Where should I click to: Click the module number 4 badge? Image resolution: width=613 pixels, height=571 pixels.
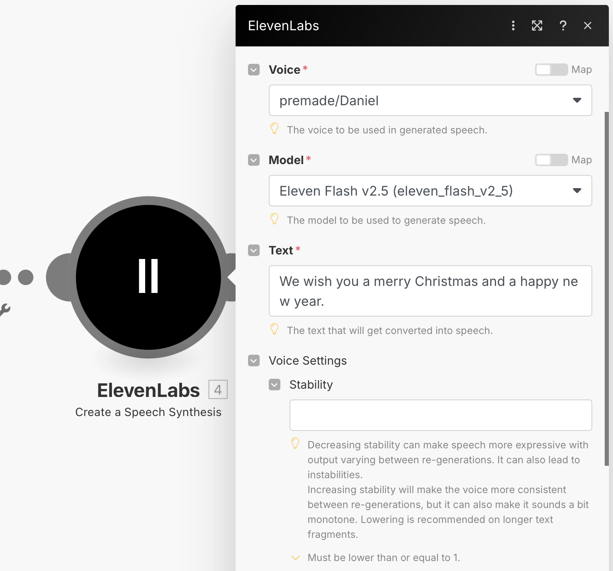[218, 390]
